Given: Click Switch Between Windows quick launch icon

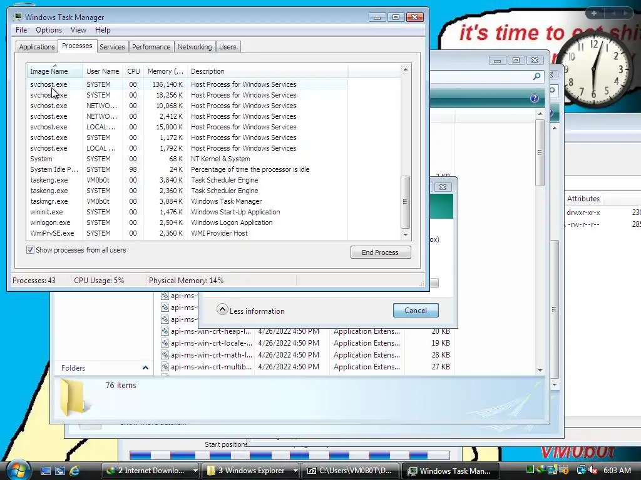Looking at the screenshot, I should coord(60,471).
